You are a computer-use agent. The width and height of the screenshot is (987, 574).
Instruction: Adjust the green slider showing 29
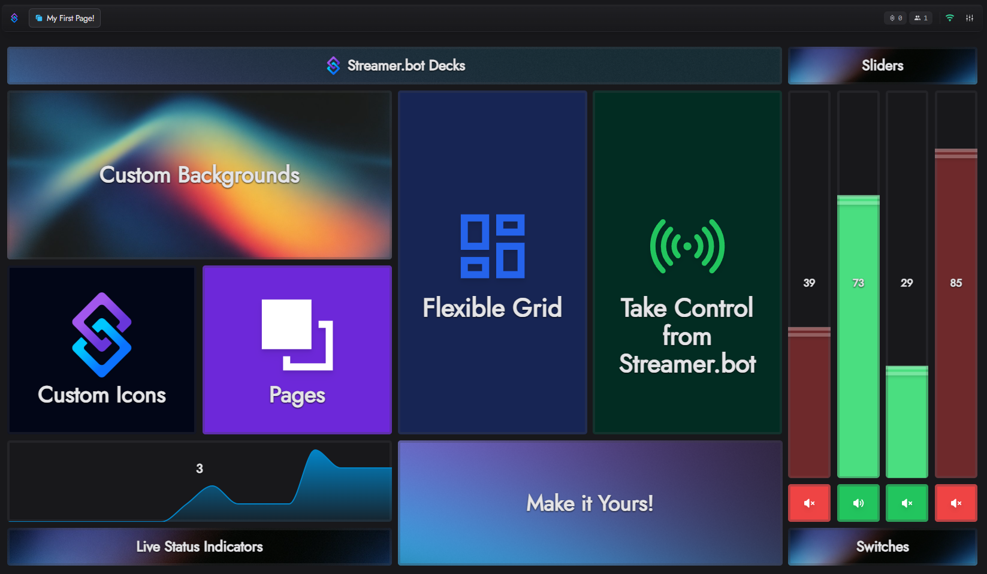pyautogui.click(x=907, y=285)
